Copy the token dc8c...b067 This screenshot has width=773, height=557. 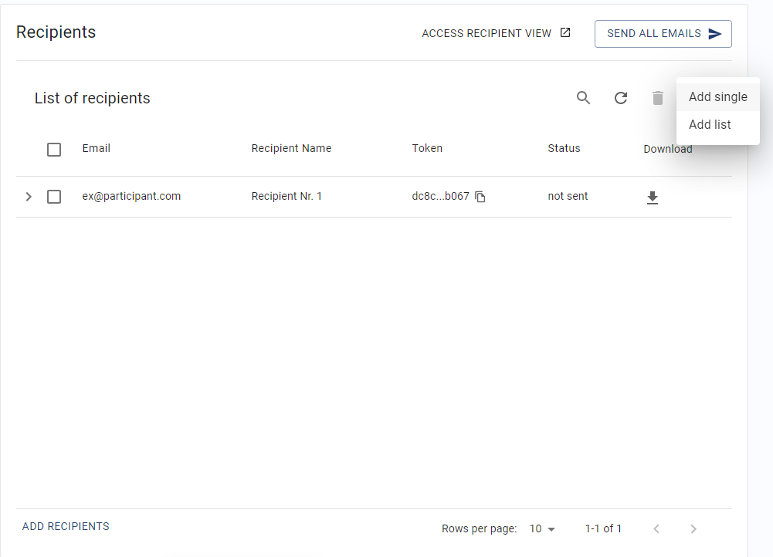coord(480,197)
